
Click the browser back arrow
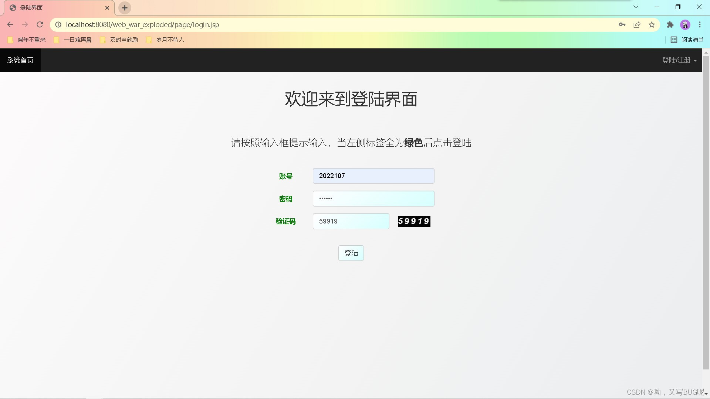pos(10,25)
